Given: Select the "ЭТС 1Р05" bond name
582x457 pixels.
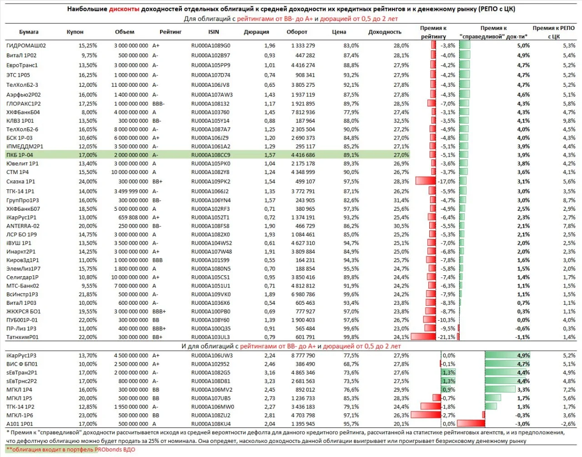Looking at the screenshot, I should [x=18, y=75].
